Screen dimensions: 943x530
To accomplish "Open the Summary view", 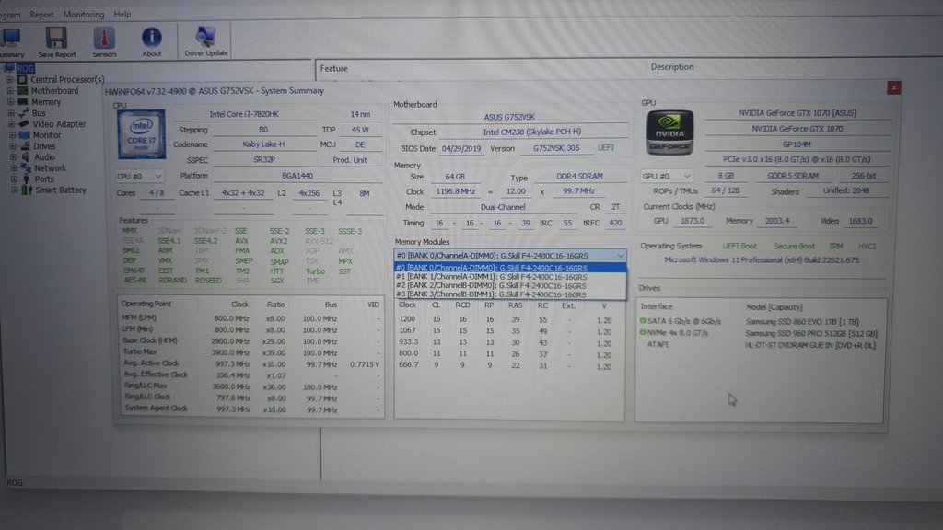I will pos(12,39).
